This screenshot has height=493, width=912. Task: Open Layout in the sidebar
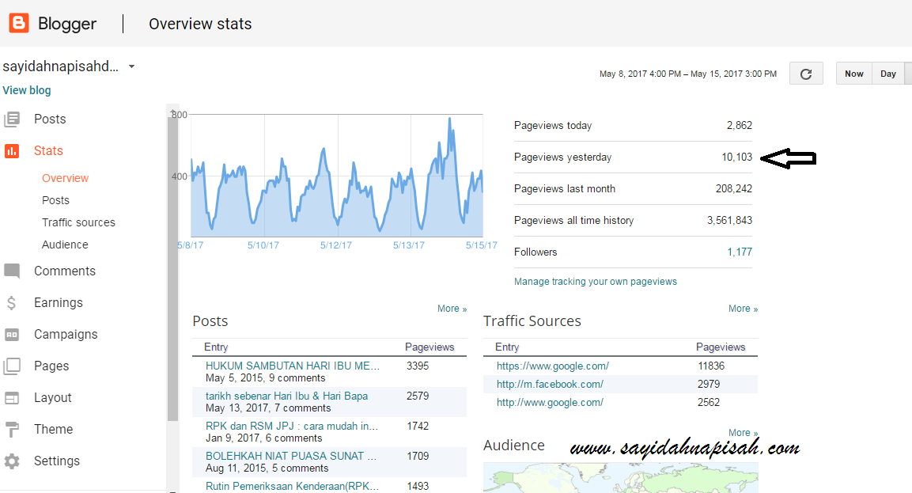coord(52,398)
